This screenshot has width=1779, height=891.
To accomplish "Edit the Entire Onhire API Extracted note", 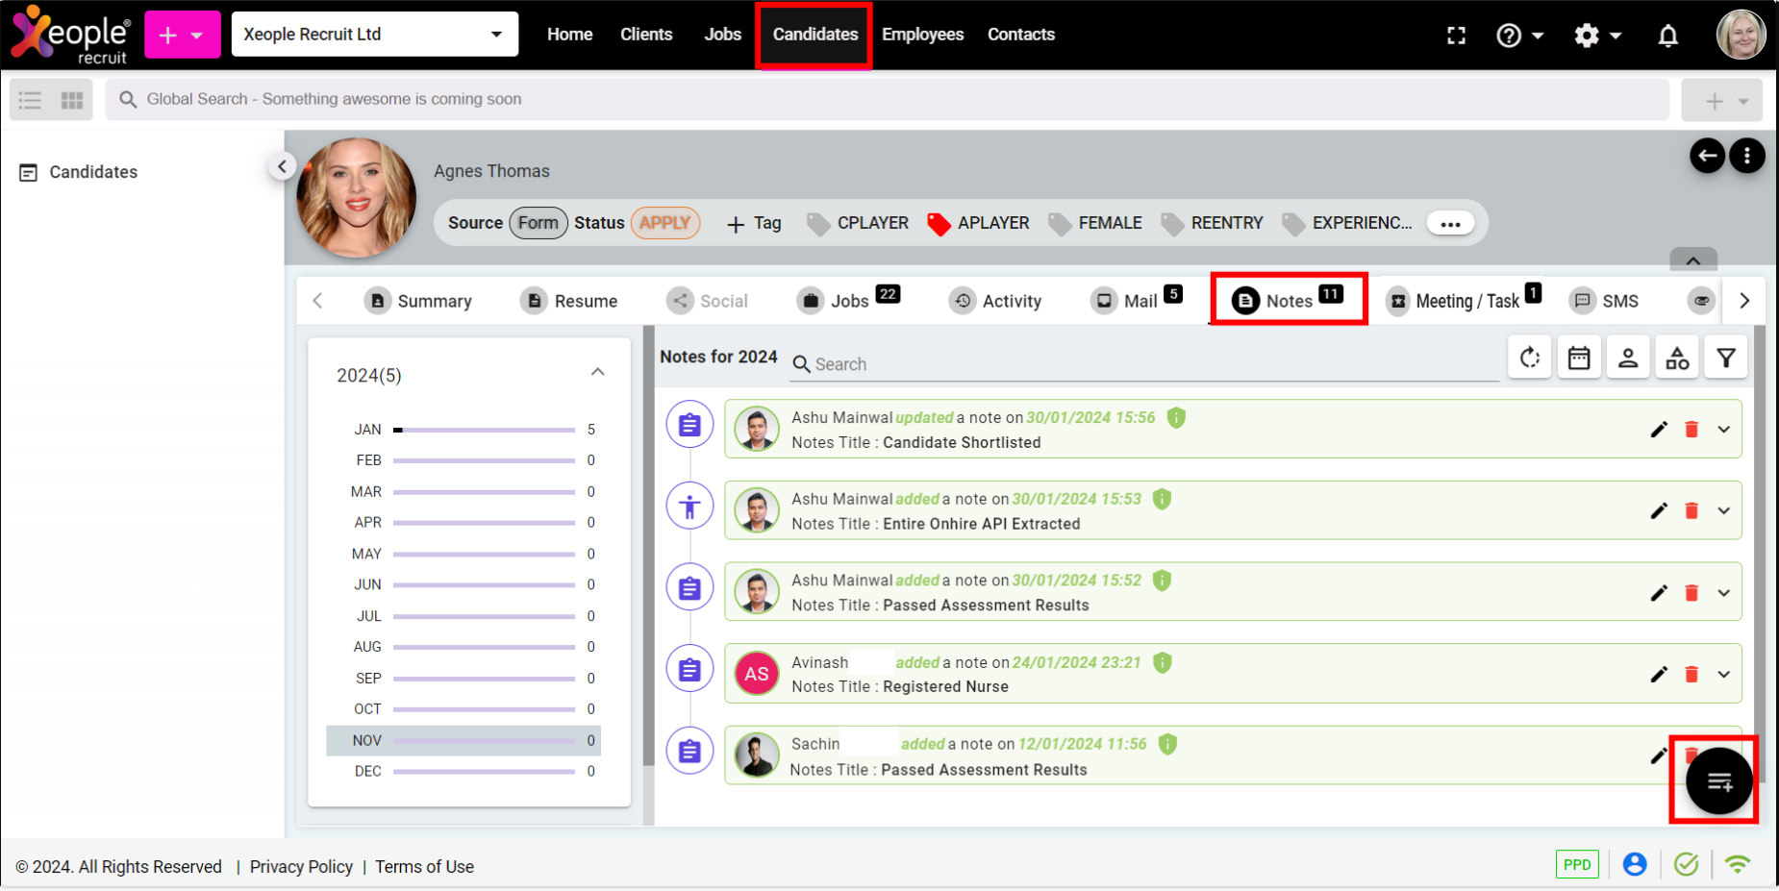I will (1659, 510).
